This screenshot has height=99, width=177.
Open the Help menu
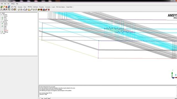[x=17, y=4]
